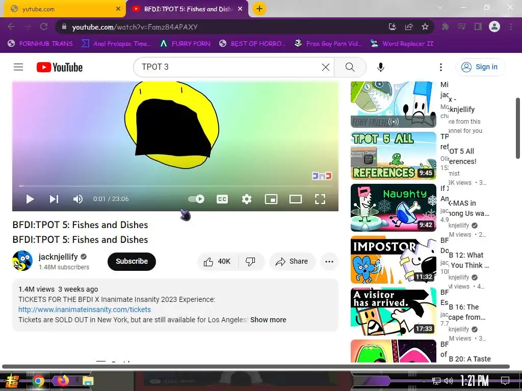Click the install app icon in address bar
This screenshot has width=522, height=391.
pos(393,27)
